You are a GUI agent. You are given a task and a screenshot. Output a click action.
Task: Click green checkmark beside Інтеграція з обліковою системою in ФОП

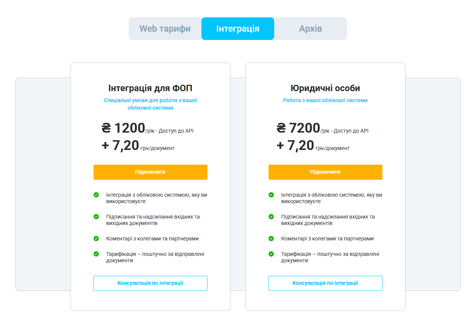(96, 195)
